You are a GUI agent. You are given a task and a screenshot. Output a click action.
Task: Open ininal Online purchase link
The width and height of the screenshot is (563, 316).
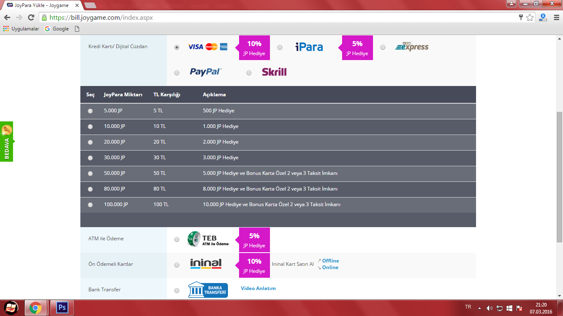click(x=330, y=267)
